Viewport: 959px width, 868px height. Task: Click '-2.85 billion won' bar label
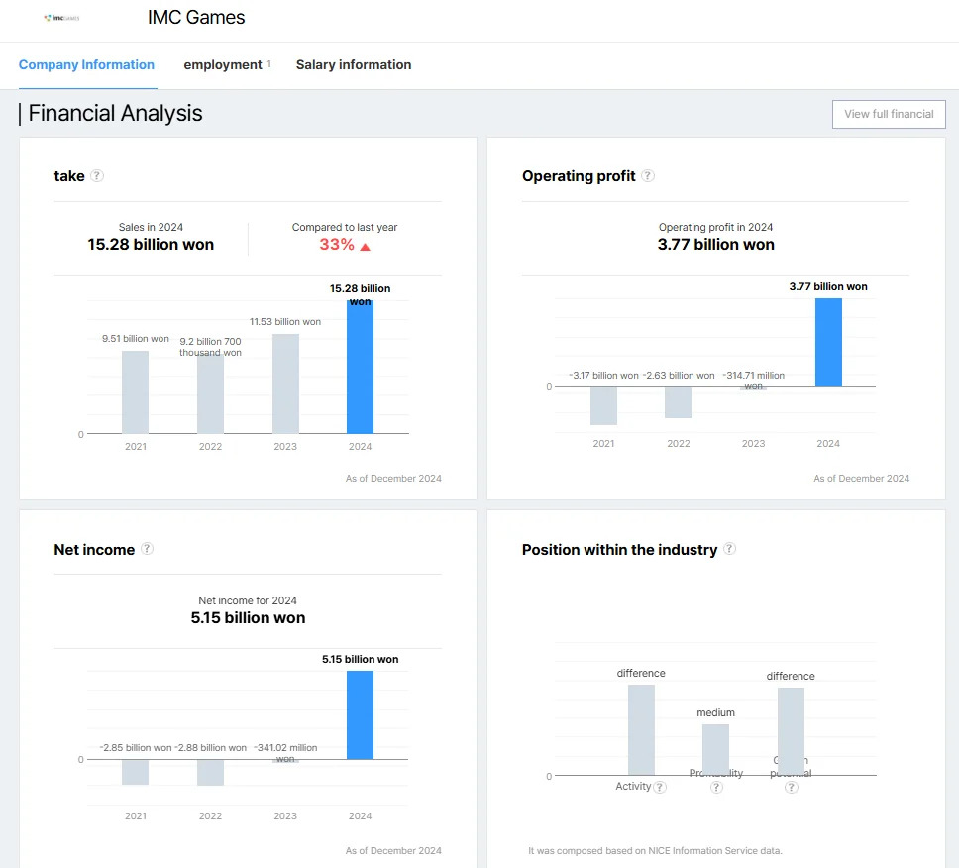coord(135,747)
